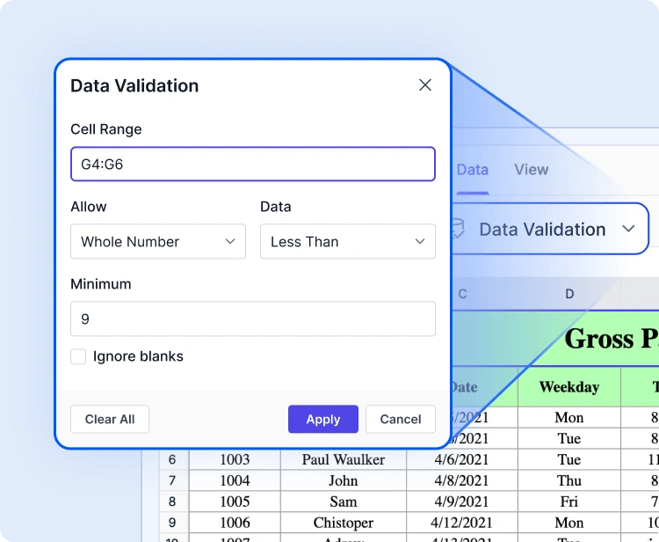Click the Apply button
The height and width of the screenshot is (542, 659).
click(322, 420)
